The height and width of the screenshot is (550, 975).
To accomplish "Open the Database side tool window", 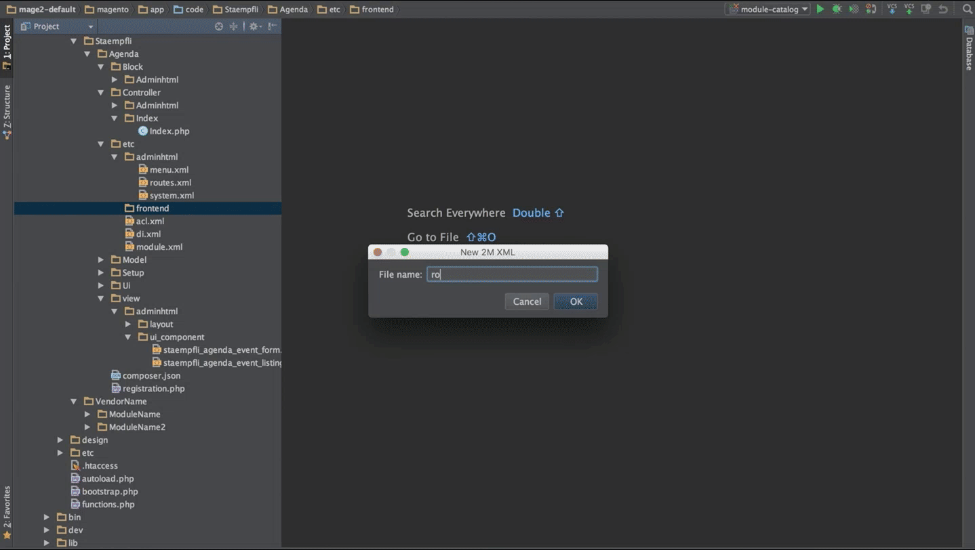I will 969,49.
